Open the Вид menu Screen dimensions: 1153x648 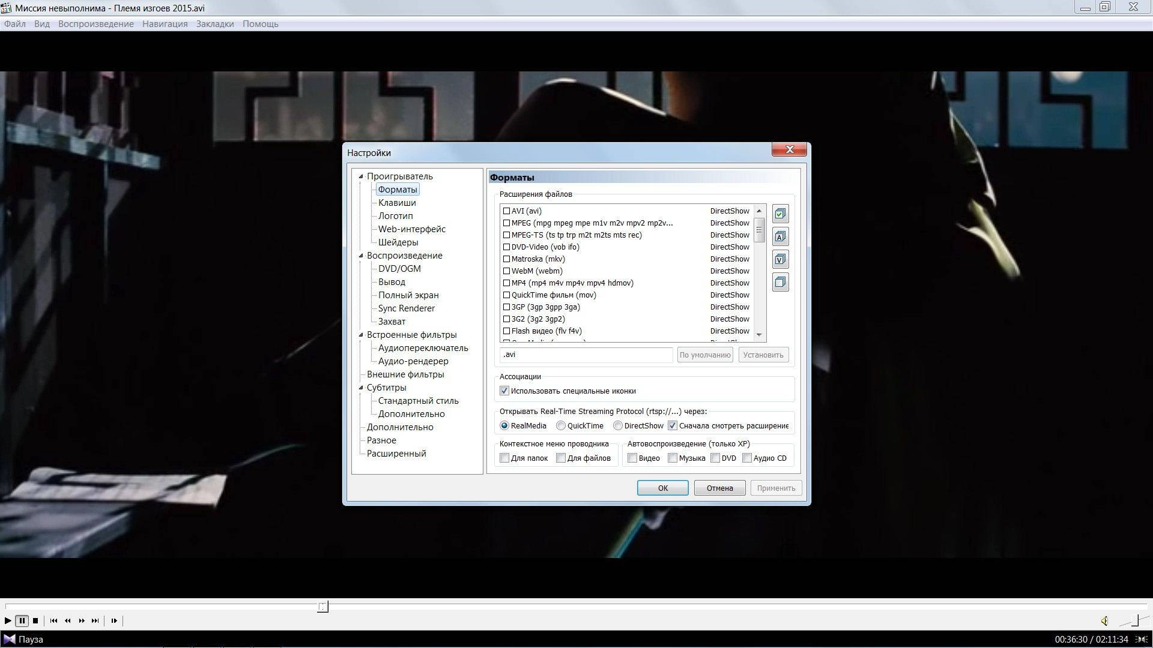[x=42, y=24]
